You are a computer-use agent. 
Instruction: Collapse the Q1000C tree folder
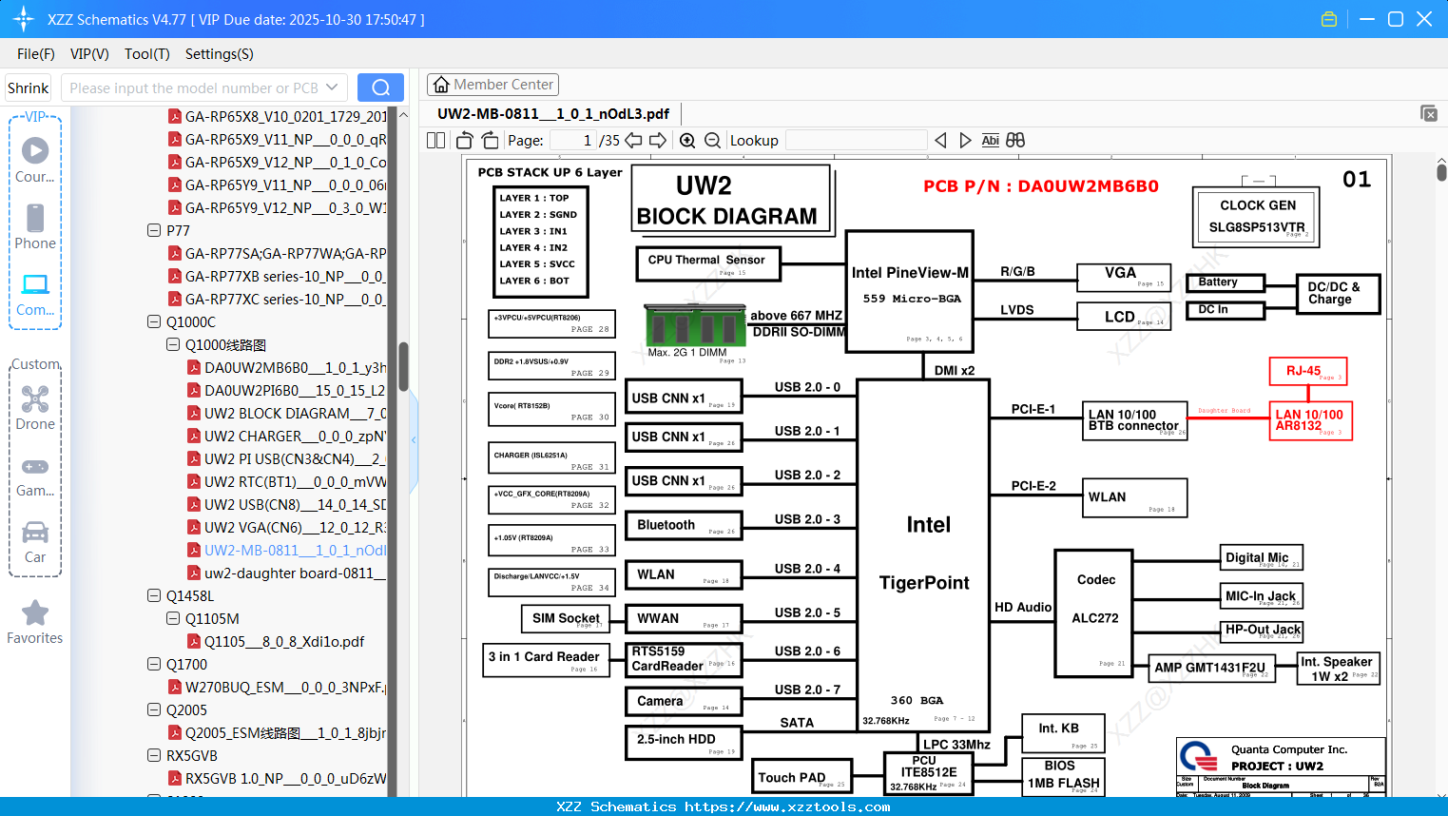[154, 321]
